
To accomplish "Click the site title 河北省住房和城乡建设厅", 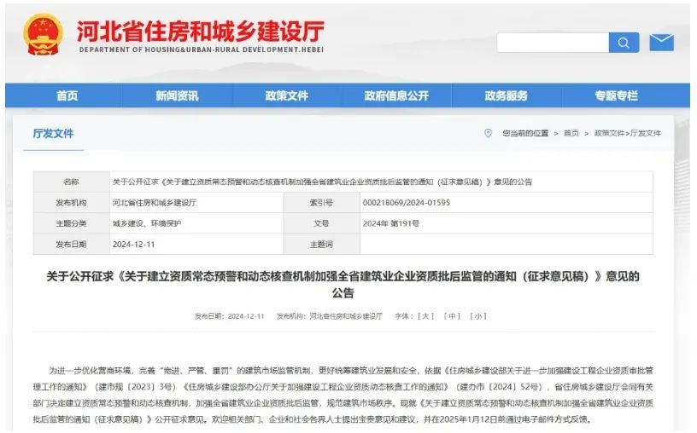I will [200, 32].
